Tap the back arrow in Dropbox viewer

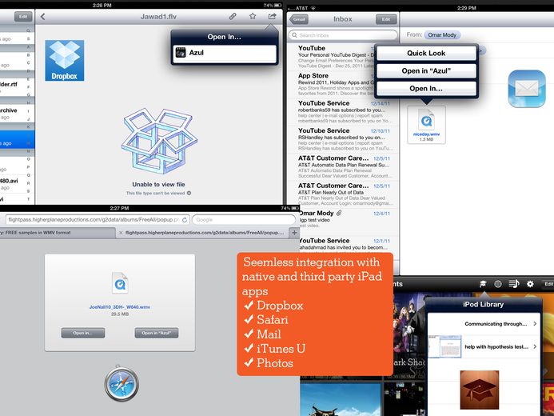[x=42, y=17]
